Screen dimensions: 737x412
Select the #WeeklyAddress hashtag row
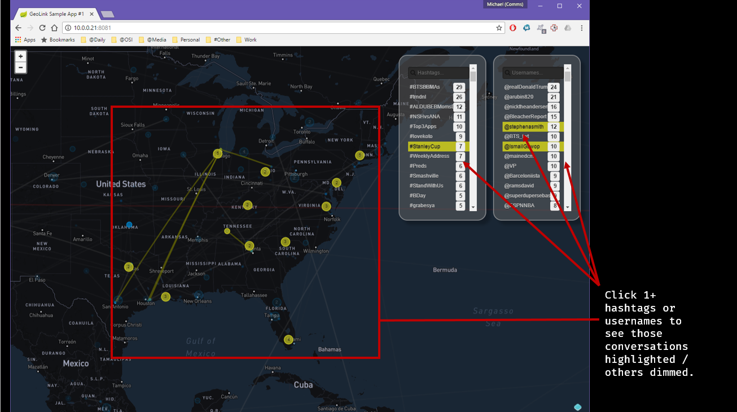pos(437,156)
